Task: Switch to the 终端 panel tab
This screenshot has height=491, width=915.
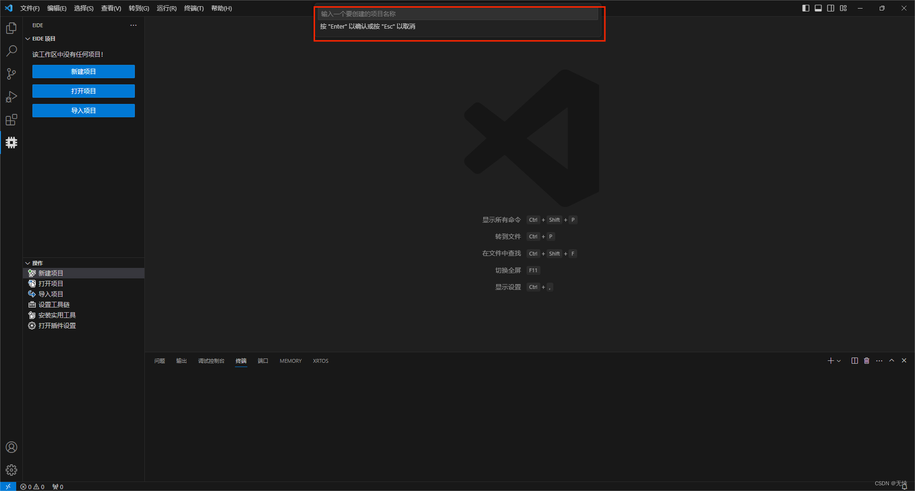Action: tap(241, 361)
